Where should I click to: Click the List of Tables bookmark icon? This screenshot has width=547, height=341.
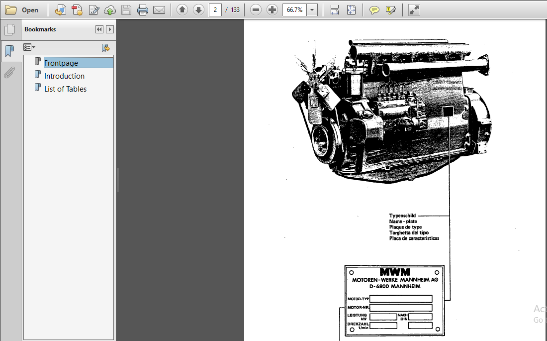[38, 87]
